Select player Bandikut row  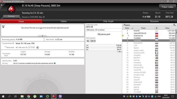coord(149,58)
